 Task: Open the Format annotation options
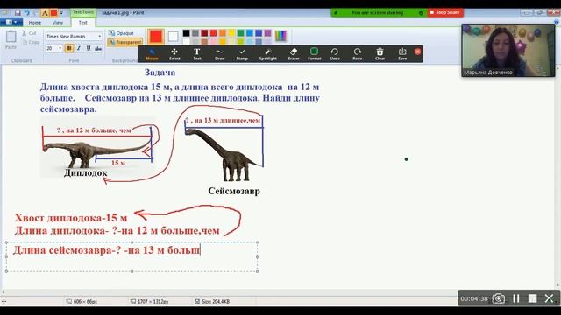(314, 54)
